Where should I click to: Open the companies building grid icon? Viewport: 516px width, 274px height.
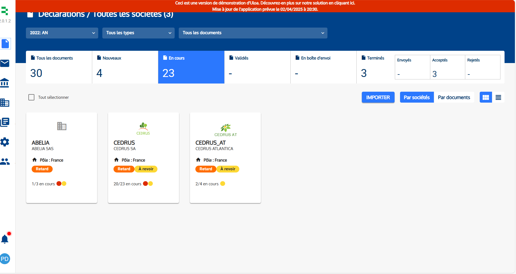[5, 103]
